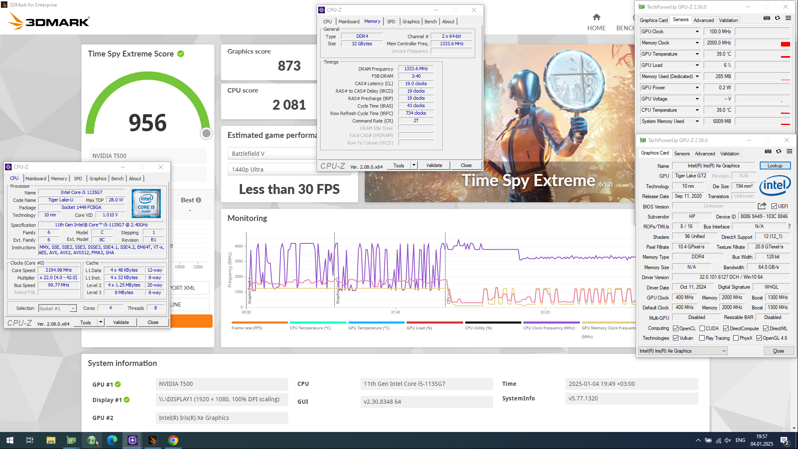Switch to CPU-Z from the taskbar
The image size is (798, 449).
(x=133, y=440)
